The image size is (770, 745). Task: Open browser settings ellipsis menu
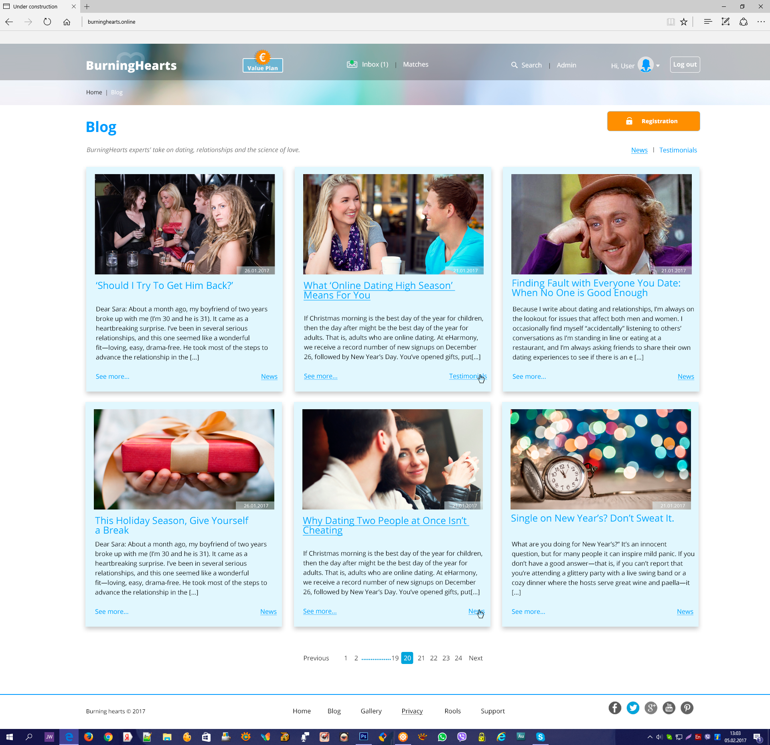click(761, 22)
